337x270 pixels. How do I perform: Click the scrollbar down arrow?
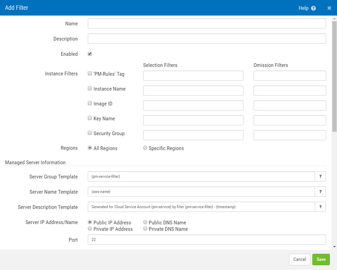(334, 247)
